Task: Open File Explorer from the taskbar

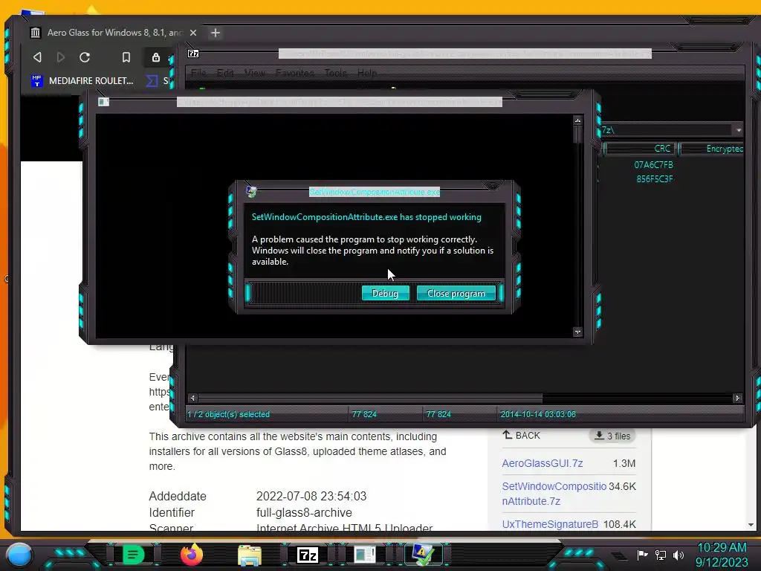Action: 250,555
